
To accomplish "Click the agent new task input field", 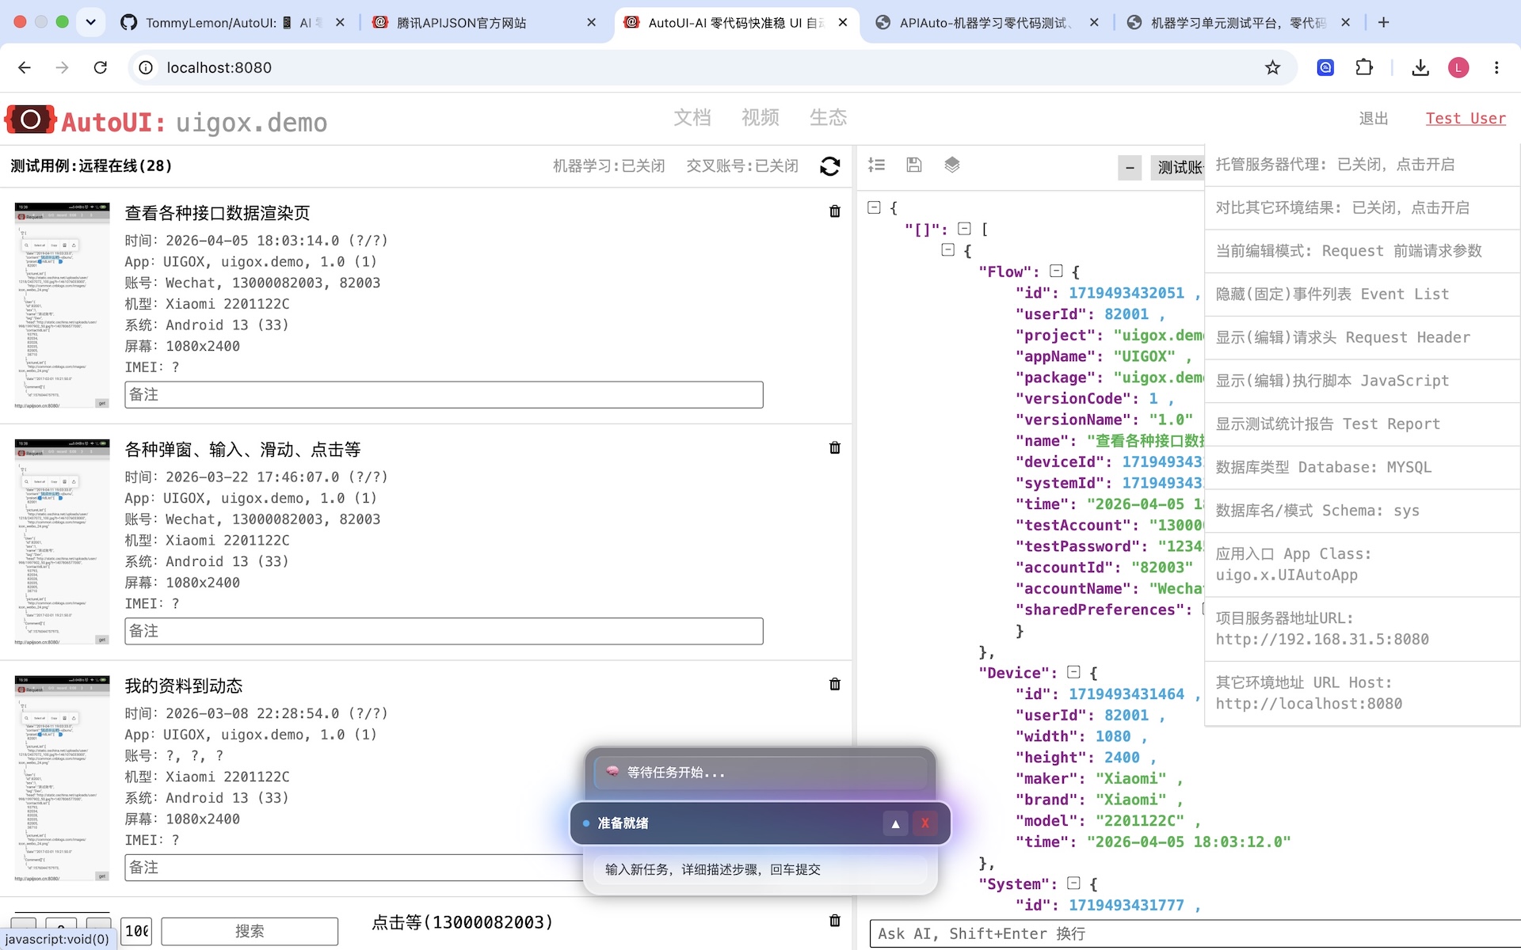I will [x=760, y=869].
